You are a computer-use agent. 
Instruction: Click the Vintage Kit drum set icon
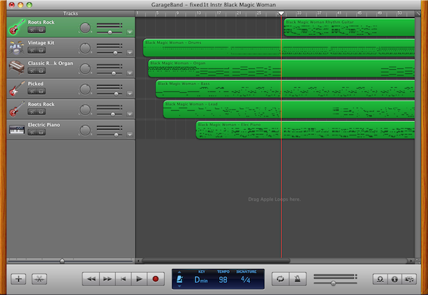click(x=16, y=47)
